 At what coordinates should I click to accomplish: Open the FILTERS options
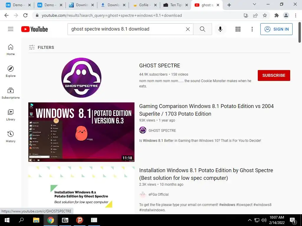tap(41, 47)
